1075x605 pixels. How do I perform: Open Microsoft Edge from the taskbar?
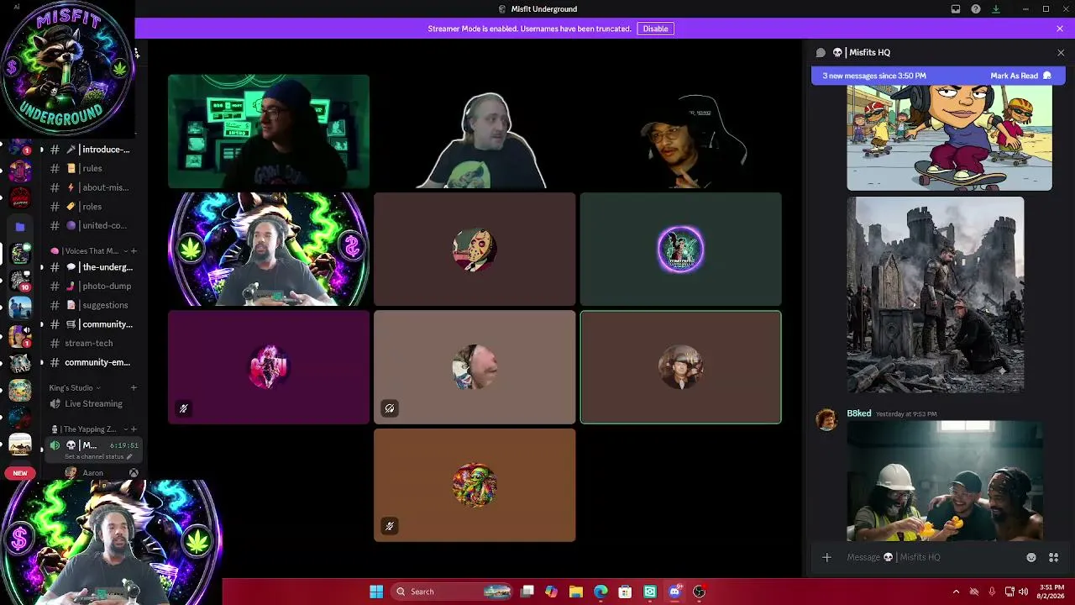pos(600,592)
